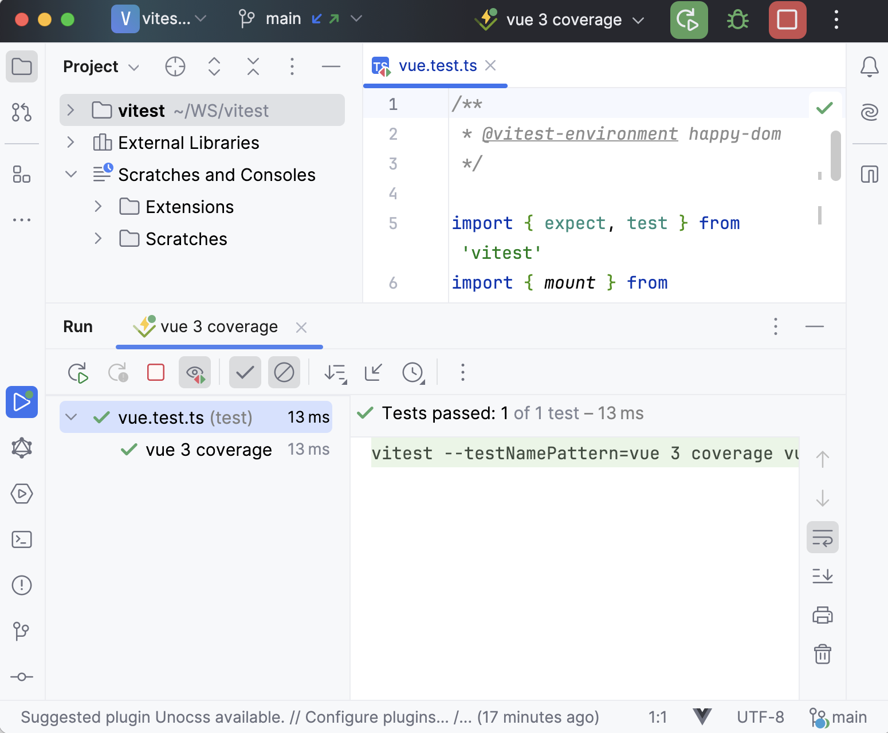
Task: Select the vue 3 coverage Run tab
Action: pyautogui.click(x=219, y=326)
